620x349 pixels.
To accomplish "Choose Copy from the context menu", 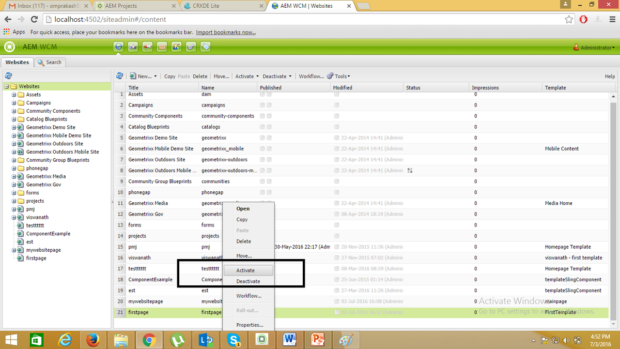I will tap(248, 220).
